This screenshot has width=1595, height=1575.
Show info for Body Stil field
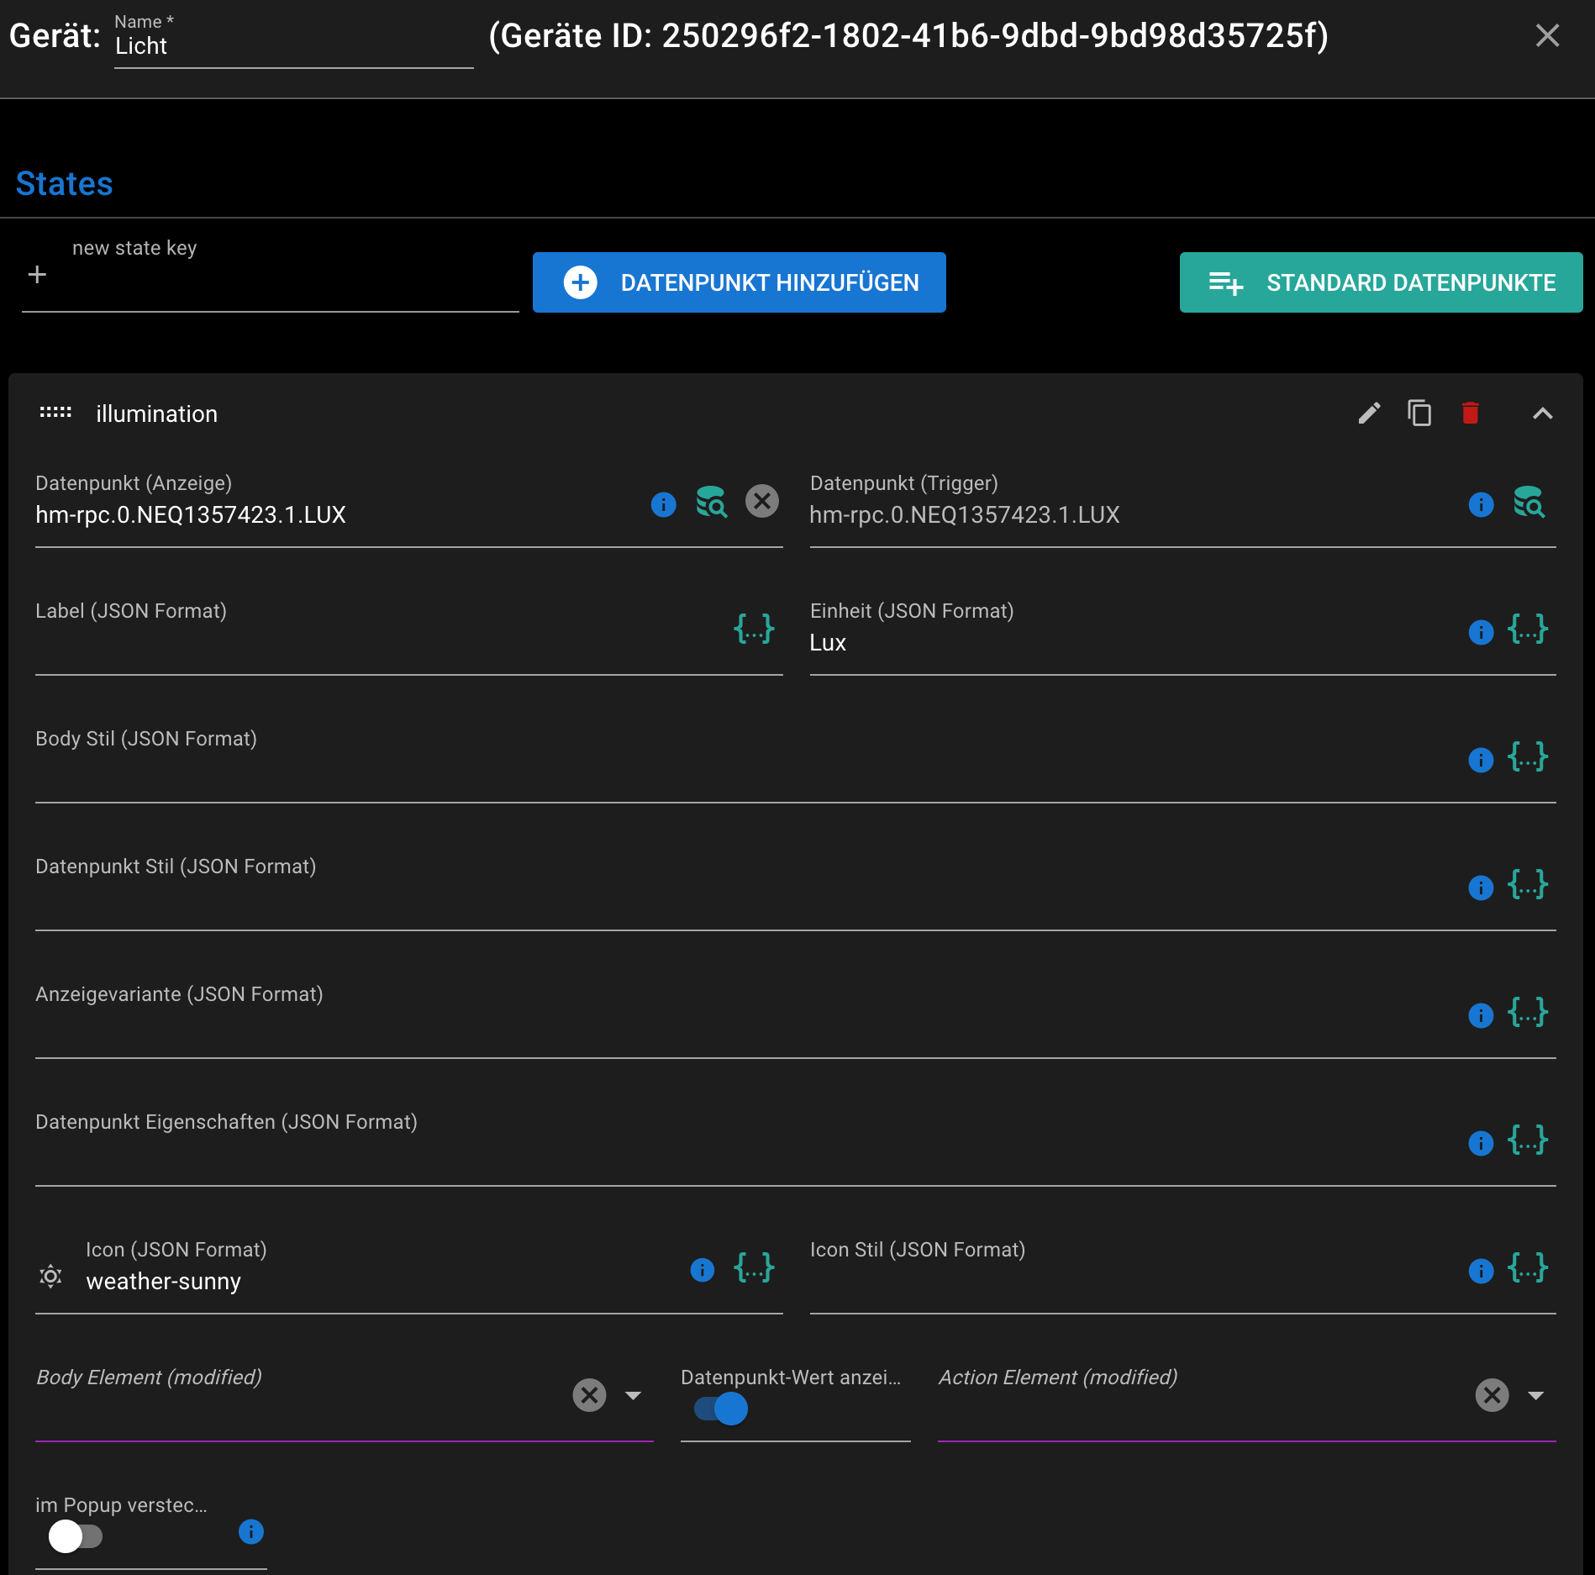coord(1481,760)
